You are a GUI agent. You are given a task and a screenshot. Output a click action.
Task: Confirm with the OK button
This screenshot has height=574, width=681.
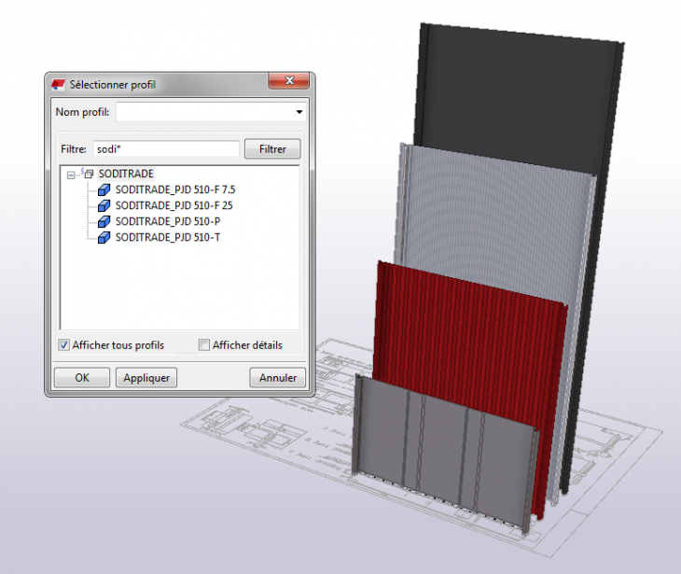point(82,378)
